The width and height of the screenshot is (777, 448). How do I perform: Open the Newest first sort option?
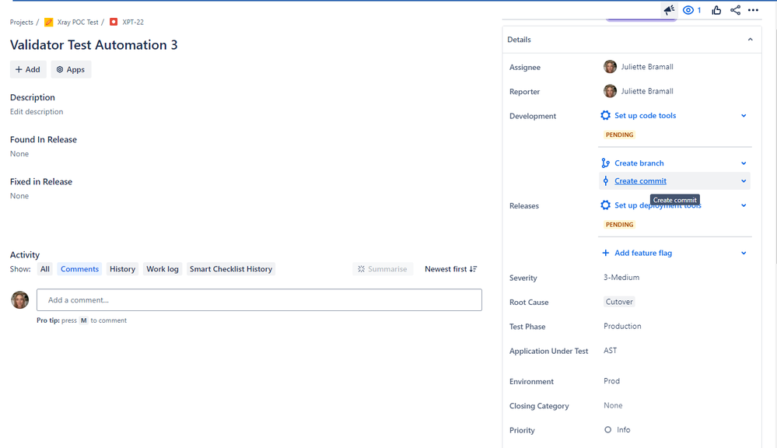[x=450, y=268]
